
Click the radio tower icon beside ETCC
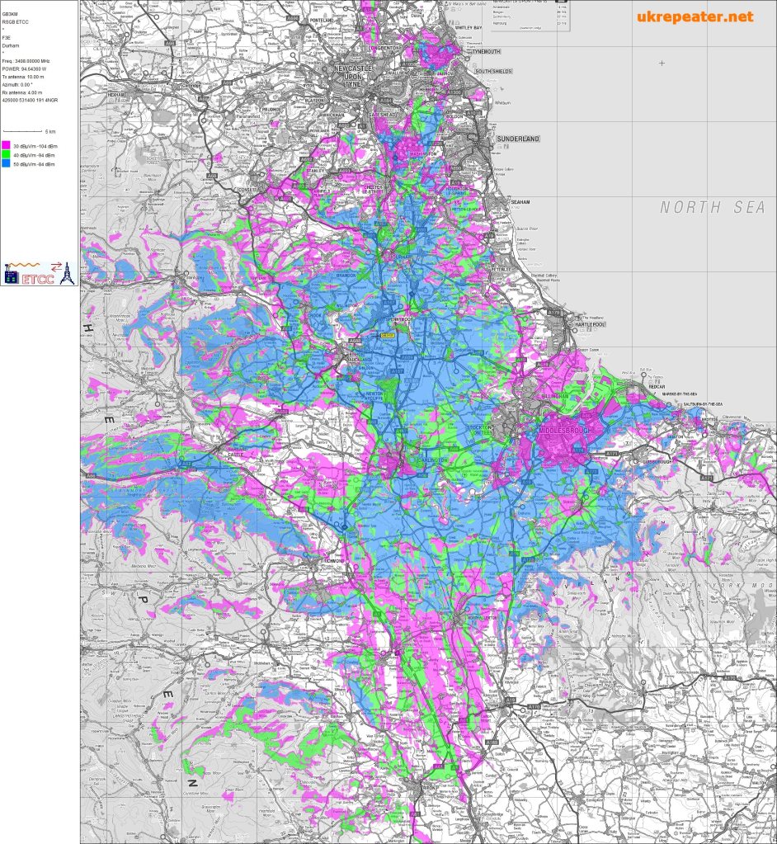(67, 273)
